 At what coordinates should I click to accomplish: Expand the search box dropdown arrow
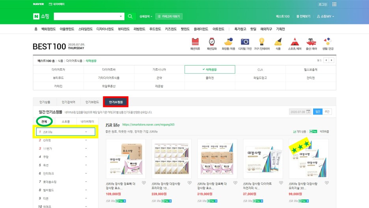pyautogui.click(x=121, y=16)
